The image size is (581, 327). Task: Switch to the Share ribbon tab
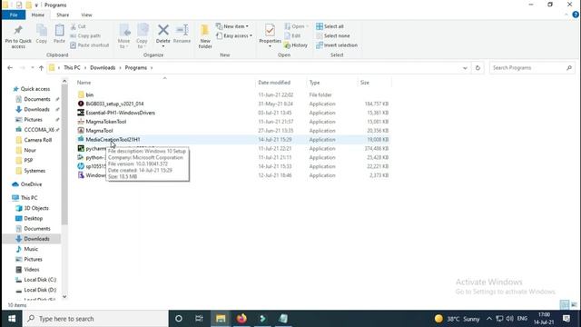[63, 15]
